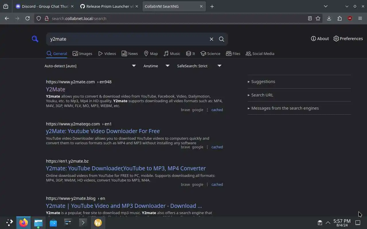Open the application launcher in taskbar
Image resolution: width=367 pixels, height=229 pixels.
tap(9, 222)
